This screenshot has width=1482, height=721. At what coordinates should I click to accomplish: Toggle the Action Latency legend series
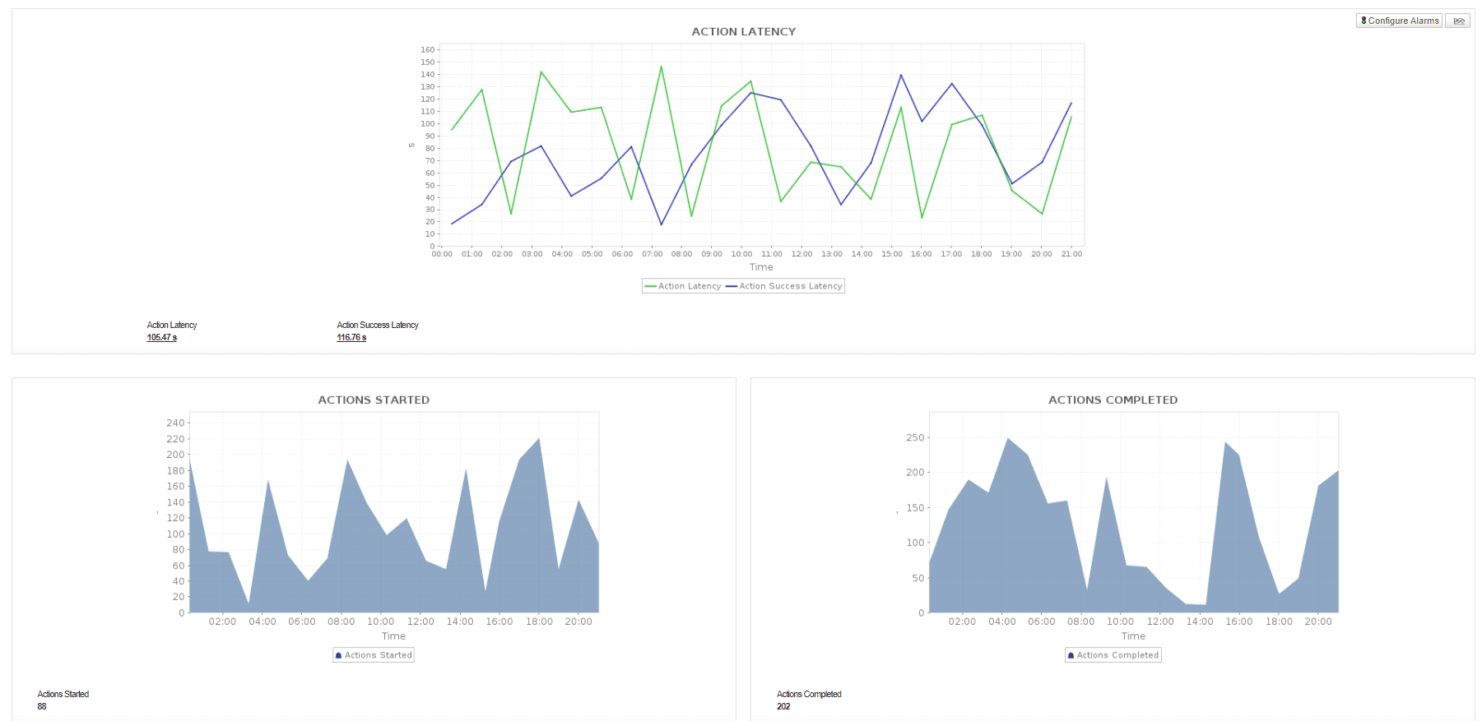coord(683,286)
